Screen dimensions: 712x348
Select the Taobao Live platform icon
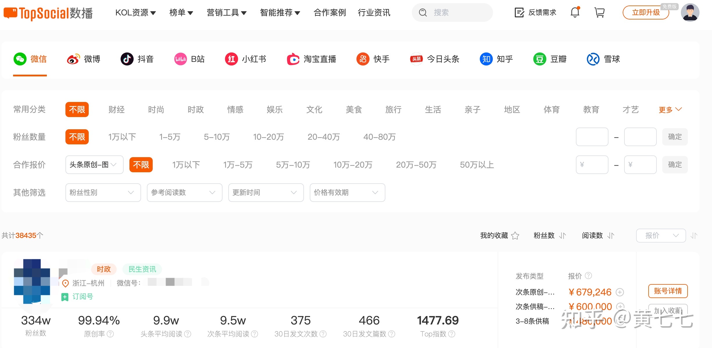(293, 59)
